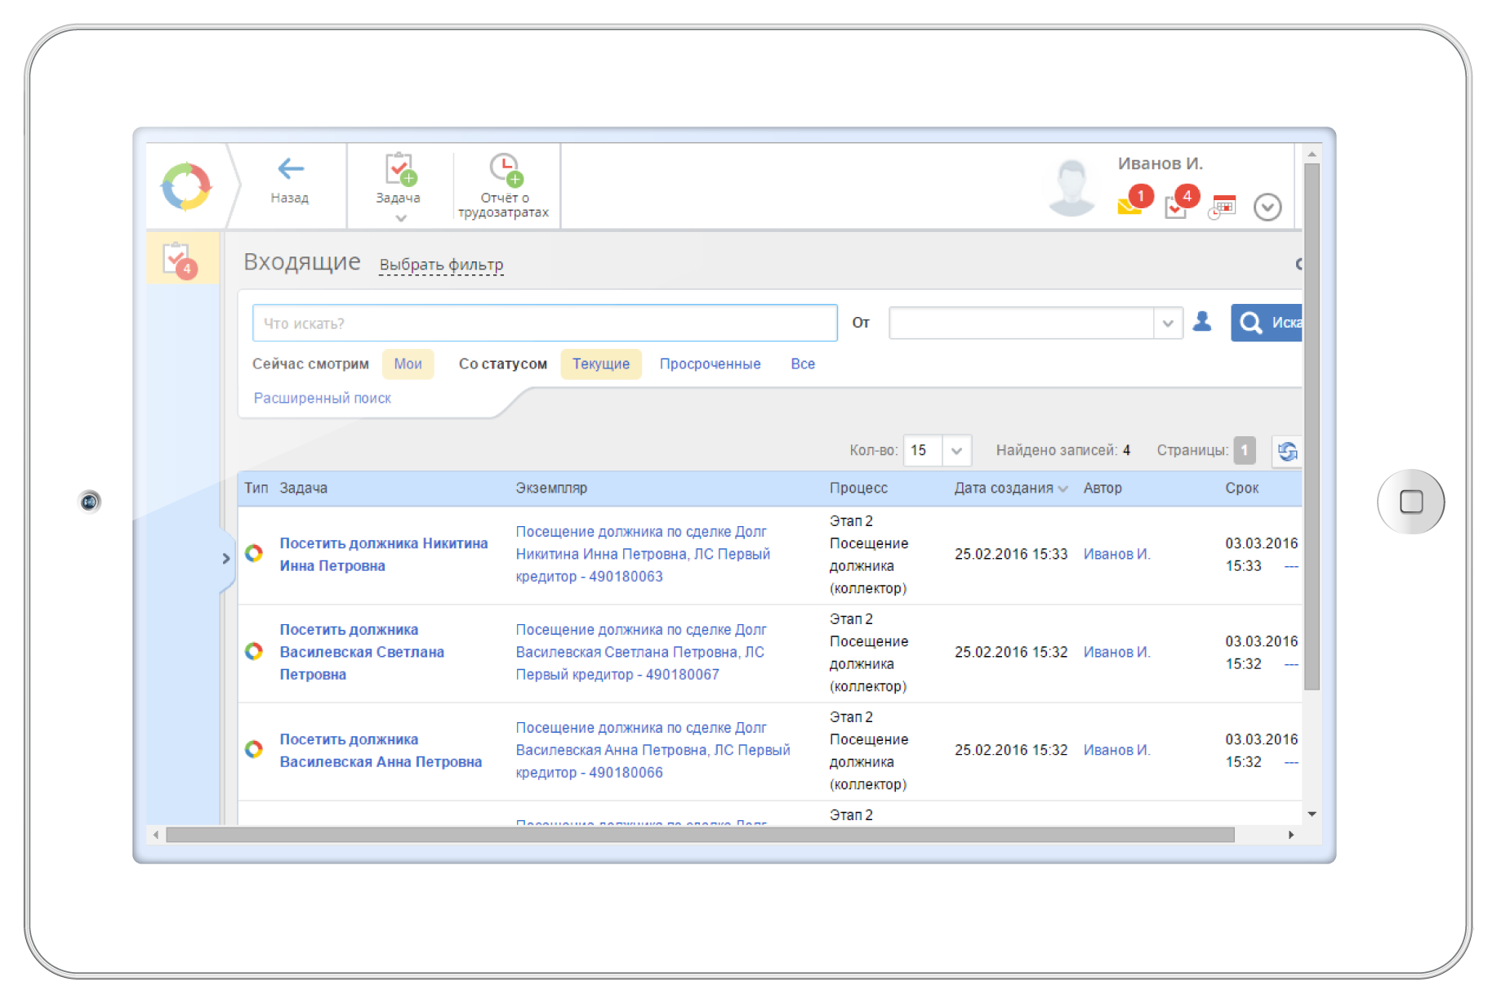The image size is (1488, 995).
Task: Expand the user menu round chevron
Action: click(1267, 207)
